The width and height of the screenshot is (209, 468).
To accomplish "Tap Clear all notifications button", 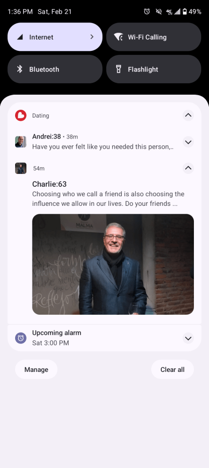I will 172,370.
